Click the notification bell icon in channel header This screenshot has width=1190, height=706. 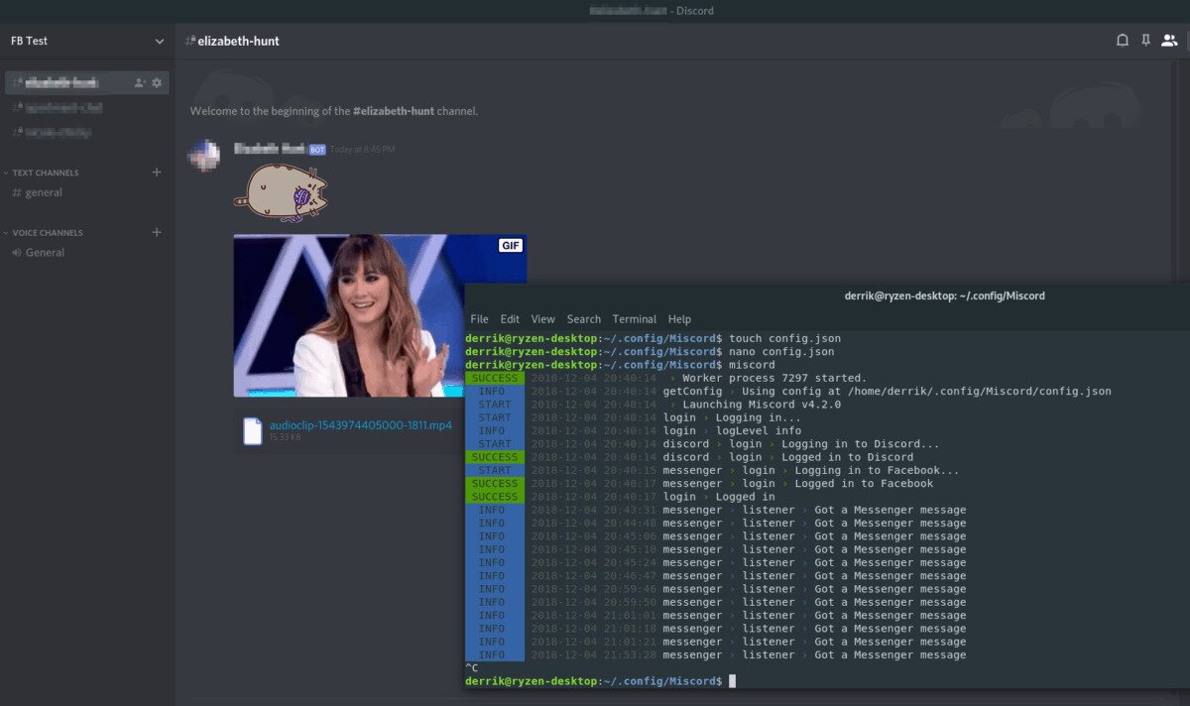click(1123, 41)
